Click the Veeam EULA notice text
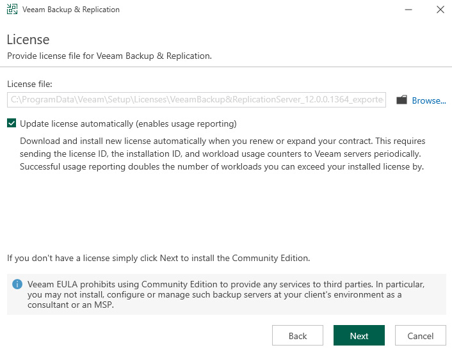This screenshot has width=452, height=350. point(226,294)
